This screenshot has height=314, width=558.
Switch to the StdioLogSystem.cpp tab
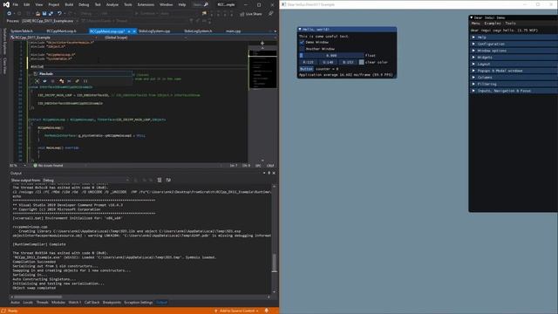pos(154,31)
